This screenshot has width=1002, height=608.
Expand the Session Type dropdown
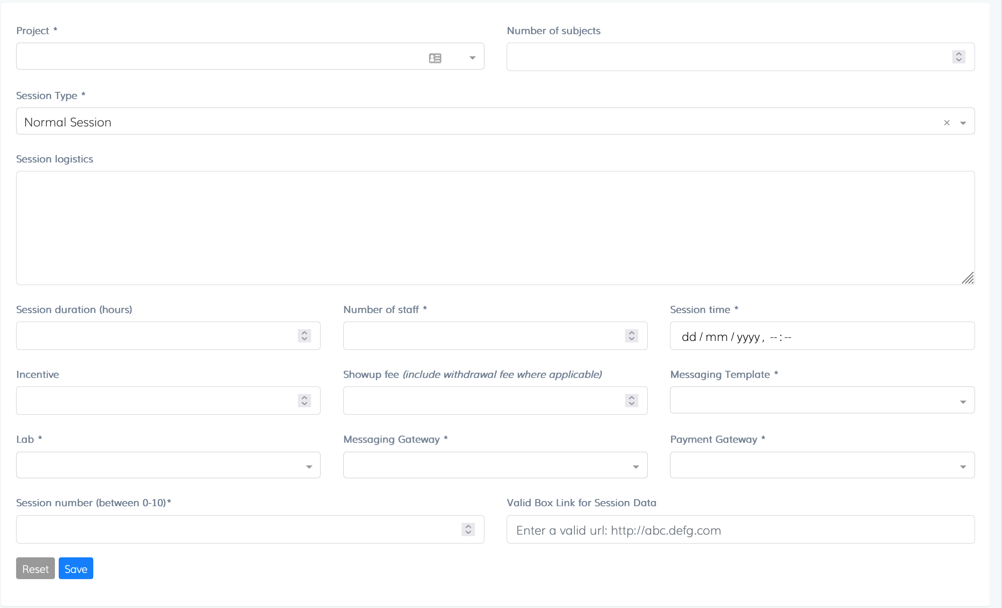click(x=963, y=123)
